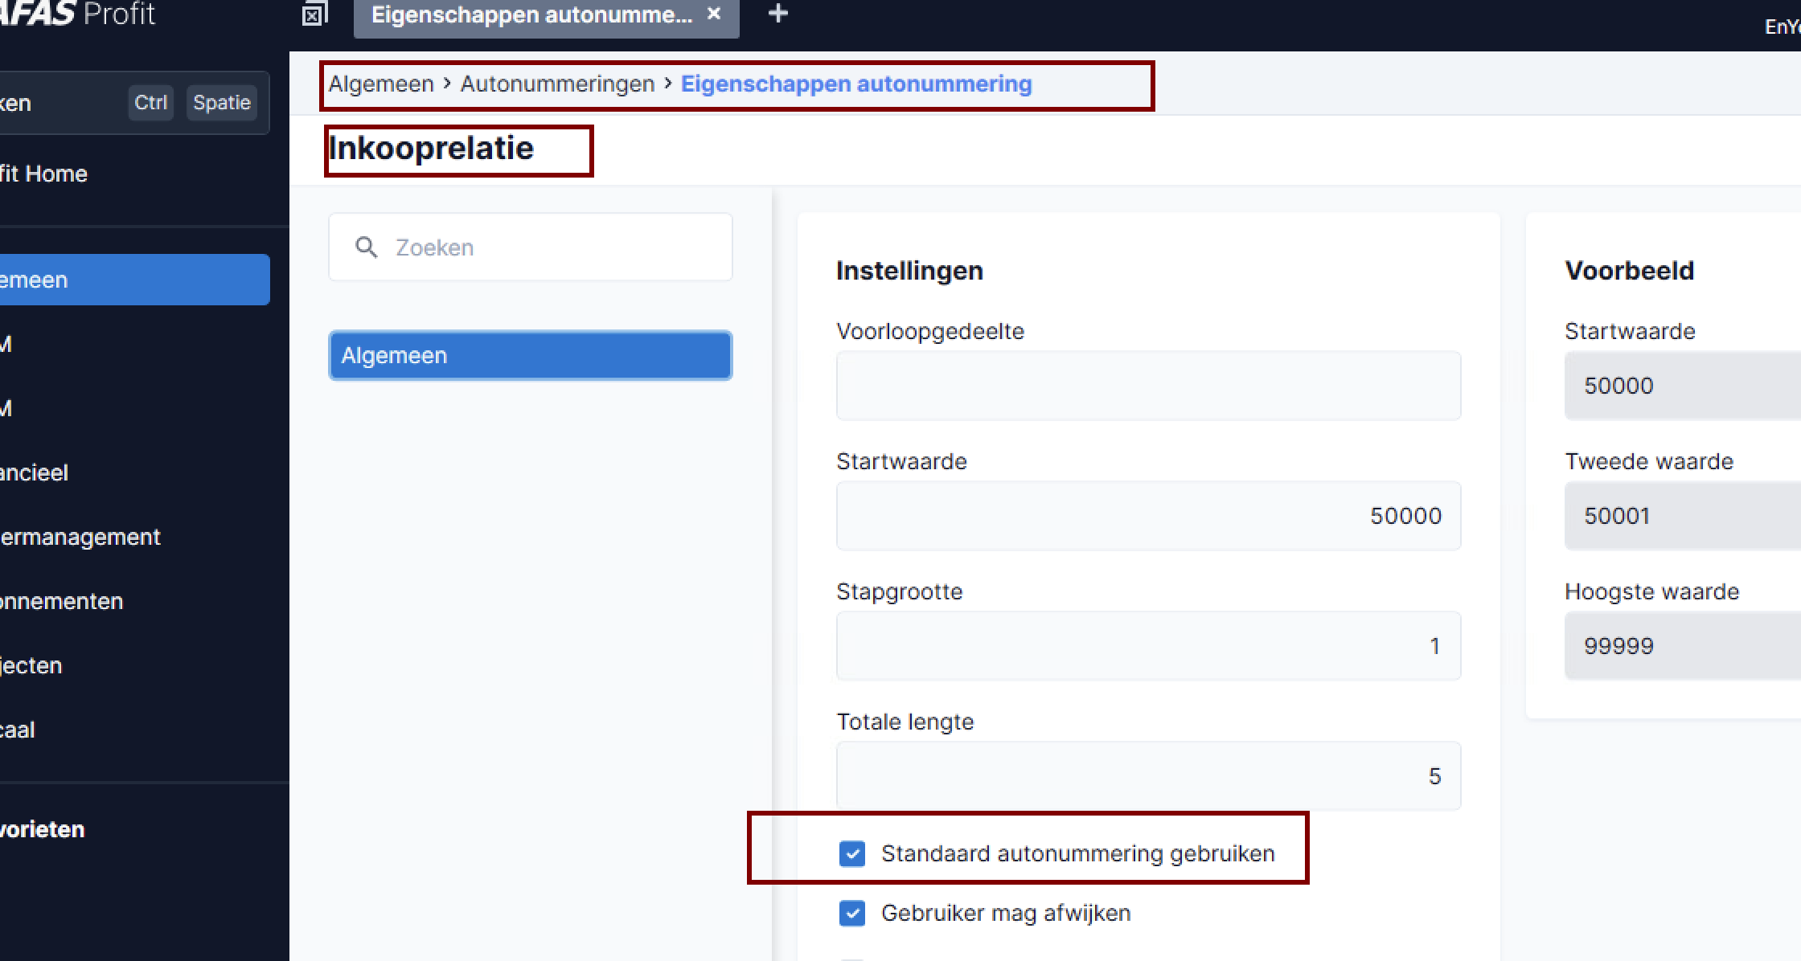Click the Eigenschappen autonummering breadcrumb
The height and width of the screenshot is (961, 1801).
(x=856, y=84)
